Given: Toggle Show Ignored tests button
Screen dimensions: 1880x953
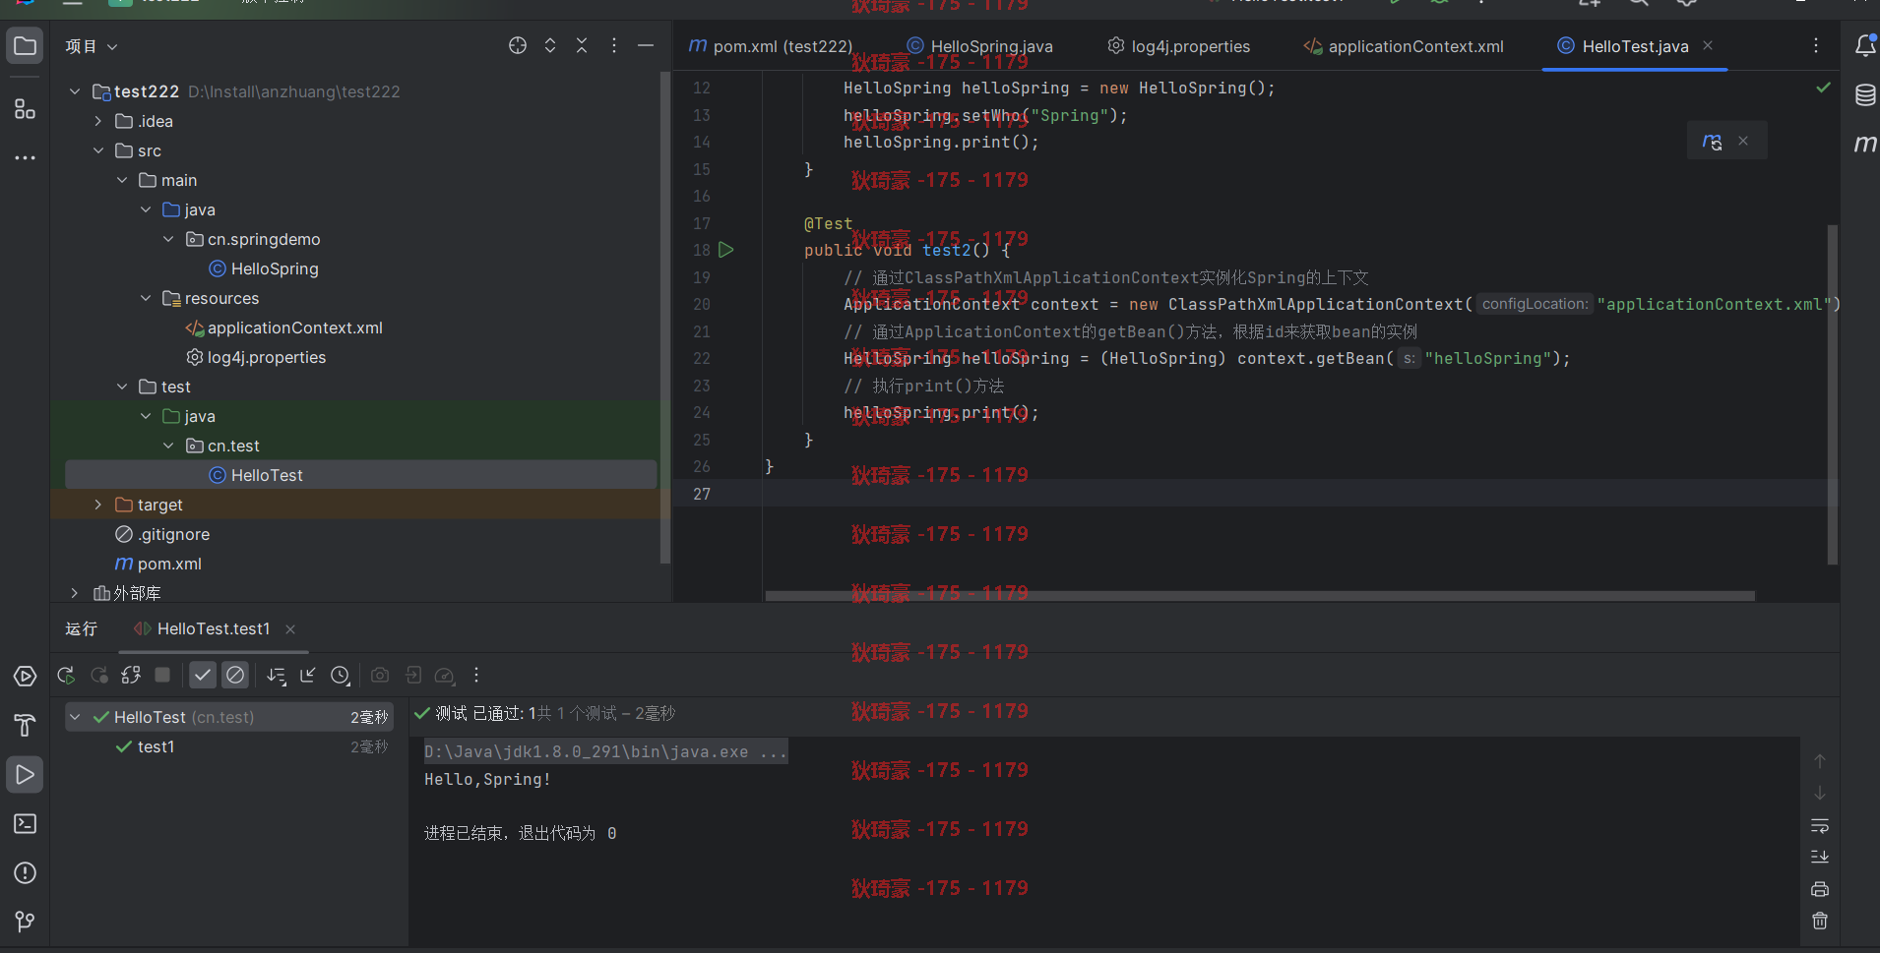Looking at the screenshot, I should 235,676.
